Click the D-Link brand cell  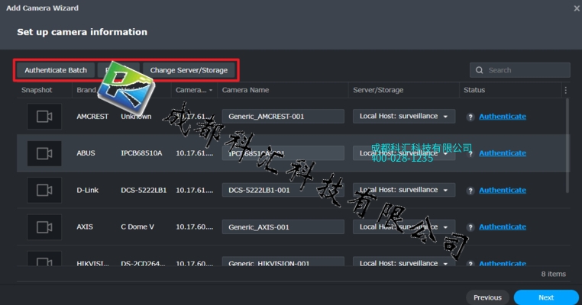(x=88, y=190)
